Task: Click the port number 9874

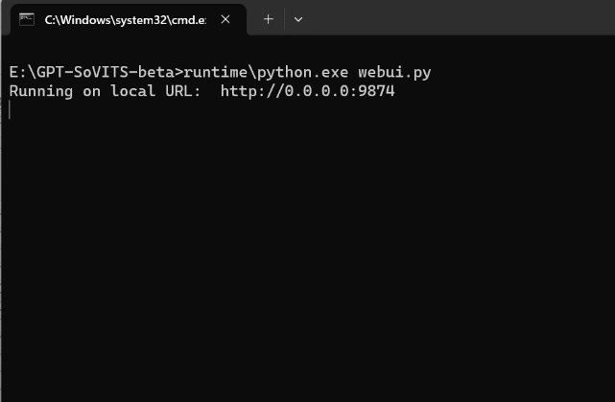Action: coord(375,91)
